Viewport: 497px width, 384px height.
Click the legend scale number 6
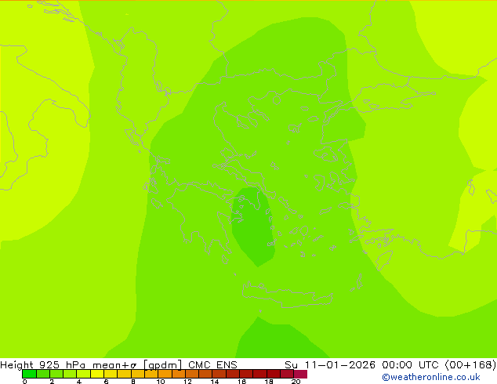click(106, 382)
